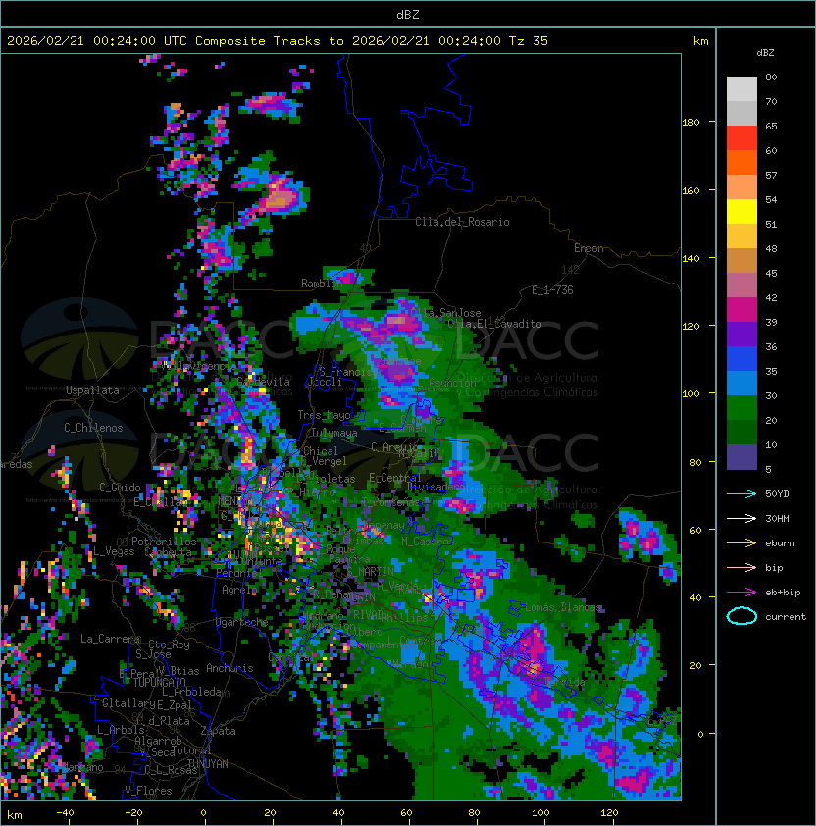Viewport: 816px width, 826px height.
Task: Pick the red swatch between 65 and 60
Action: tap(741, 138)
